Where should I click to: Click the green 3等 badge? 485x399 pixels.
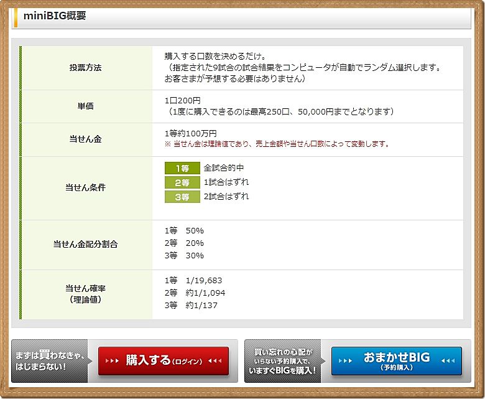pyautogui.click(x=182, y=197)
